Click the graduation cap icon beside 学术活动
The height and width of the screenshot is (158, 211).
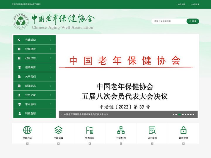pyautogui.click(x=20, y=104)
